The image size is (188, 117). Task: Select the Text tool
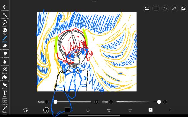5,94
